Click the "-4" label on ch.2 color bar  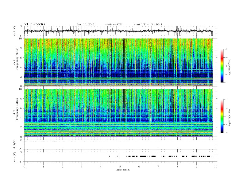click(226, 108)
